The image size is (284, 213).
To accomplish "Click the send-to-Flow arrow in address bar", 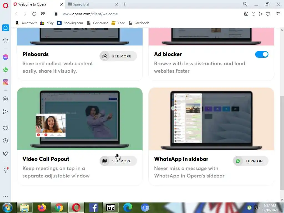I will (261, 14).
